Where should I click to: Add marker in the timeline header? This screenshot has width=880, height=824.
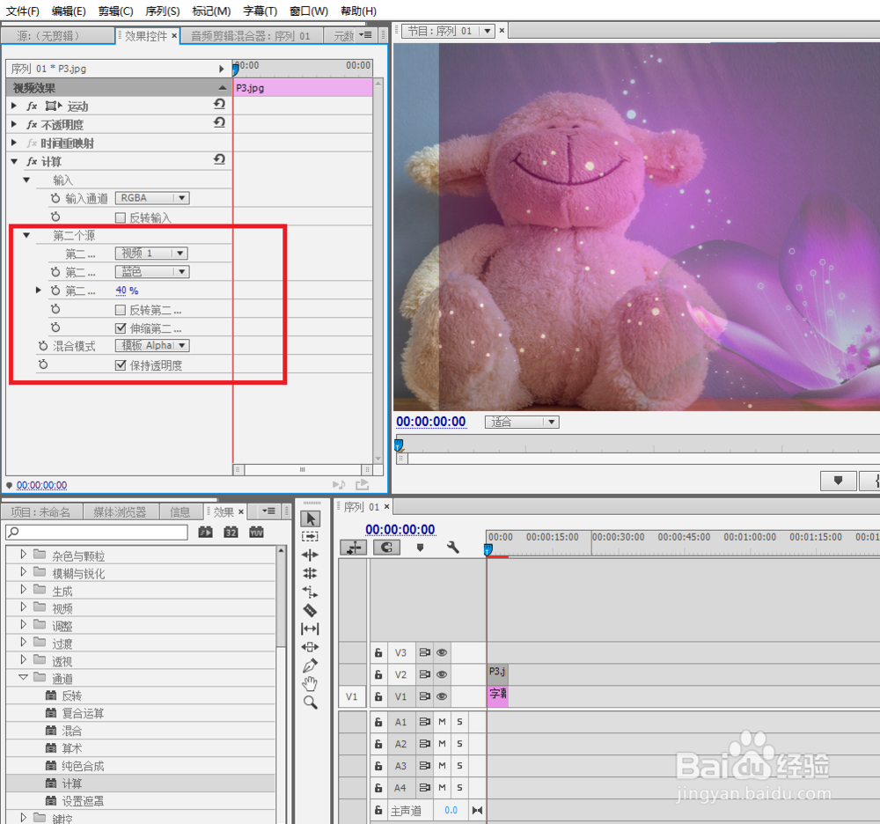420,548
